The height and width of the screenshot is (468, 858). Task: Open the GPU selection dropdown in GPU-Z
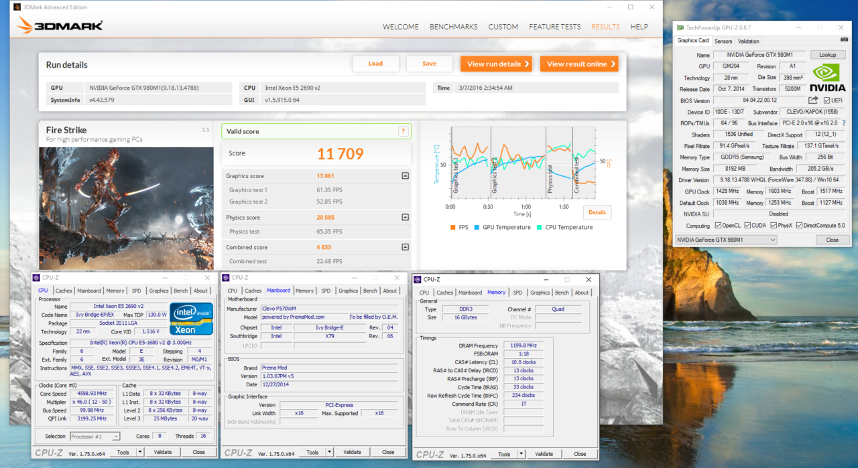coord(725,240)
